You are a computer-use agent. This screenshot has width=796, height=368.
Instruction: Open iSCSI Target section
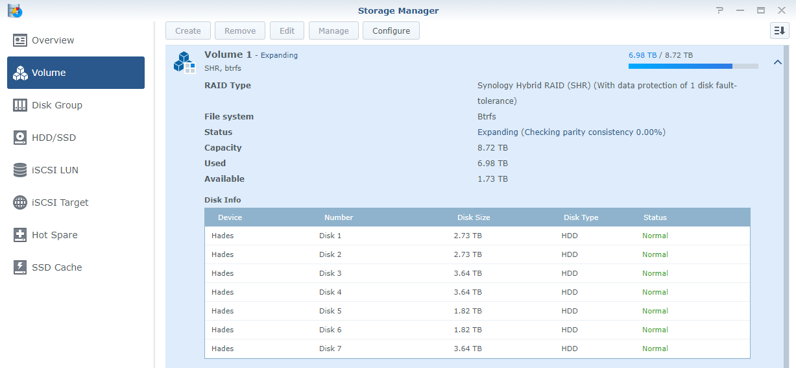[x=76, y=202]
